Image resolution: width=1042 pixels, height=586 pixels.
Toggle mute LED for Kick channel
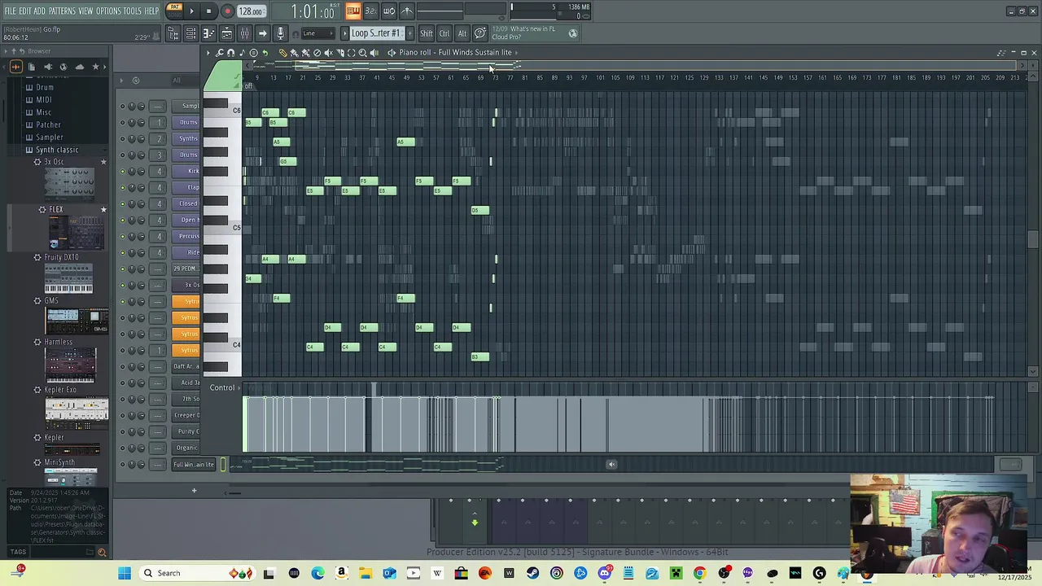coord(123,171)
